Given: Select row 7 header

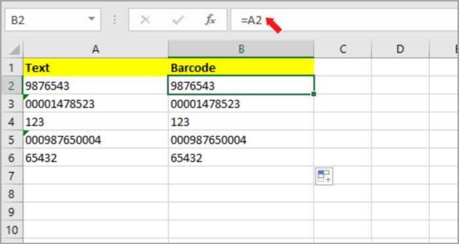Looking at the screenshot, I should pos(12,175).
